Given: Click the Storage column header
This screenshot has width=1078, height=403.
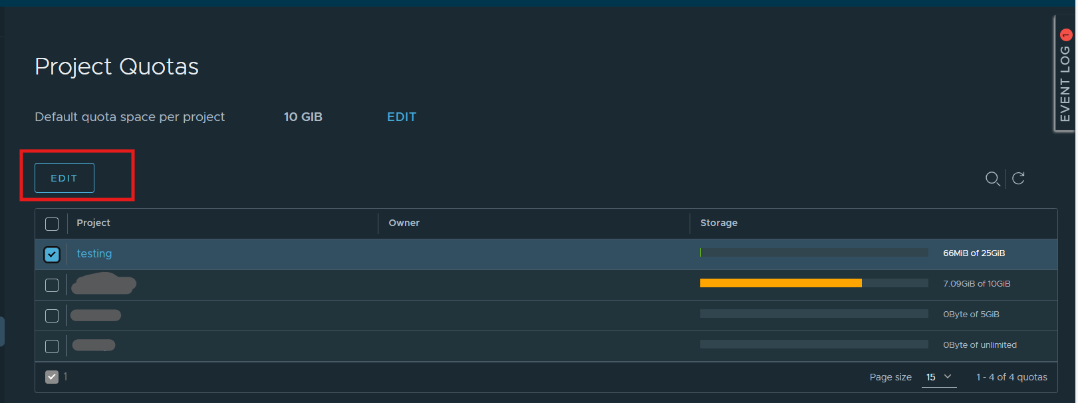Looking at the screenshot, I should [x=718, y=223].
